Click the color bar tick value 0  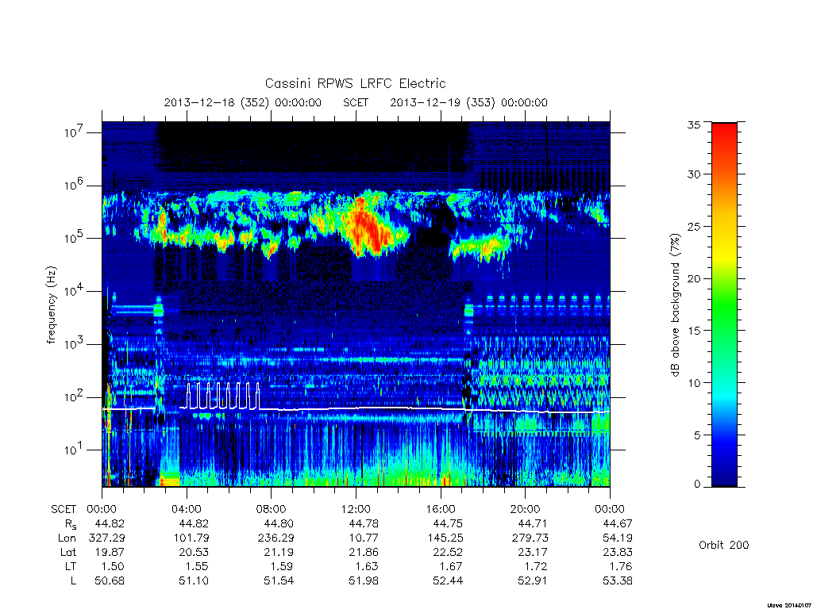(x=697, y=485)
